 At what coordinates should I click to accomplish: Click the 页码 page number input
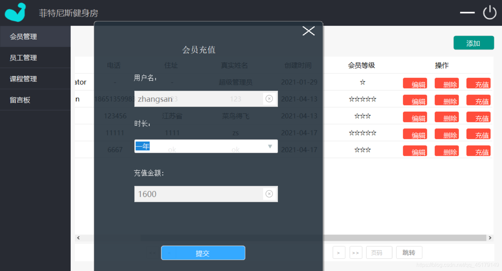click(379, 253)
